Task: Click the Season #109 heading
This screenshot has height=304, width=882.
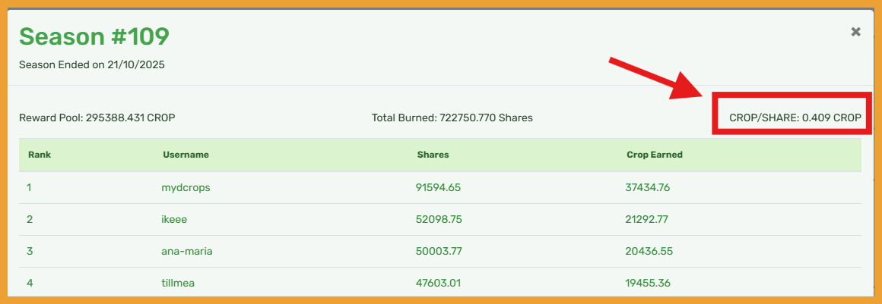Action: point(94,36)
